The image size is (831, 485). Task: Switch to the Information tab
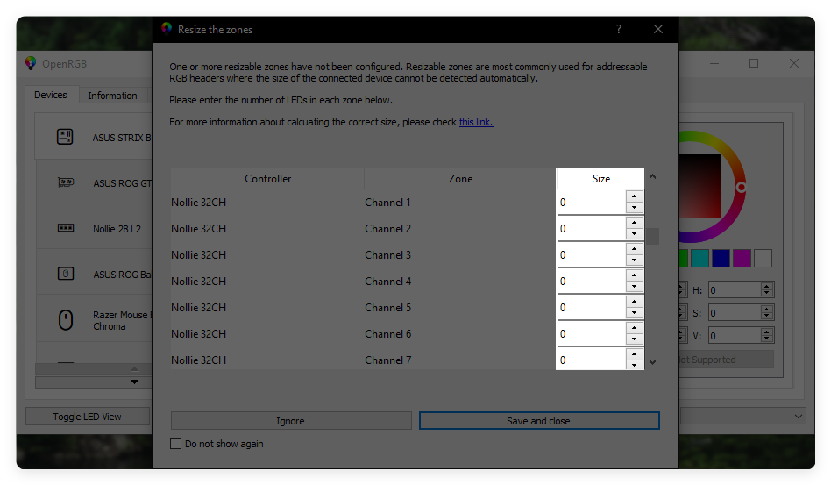(x=112, y=96)
